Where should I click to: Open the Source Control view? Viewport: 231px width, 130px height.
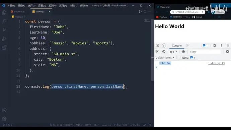pos(4,30)
